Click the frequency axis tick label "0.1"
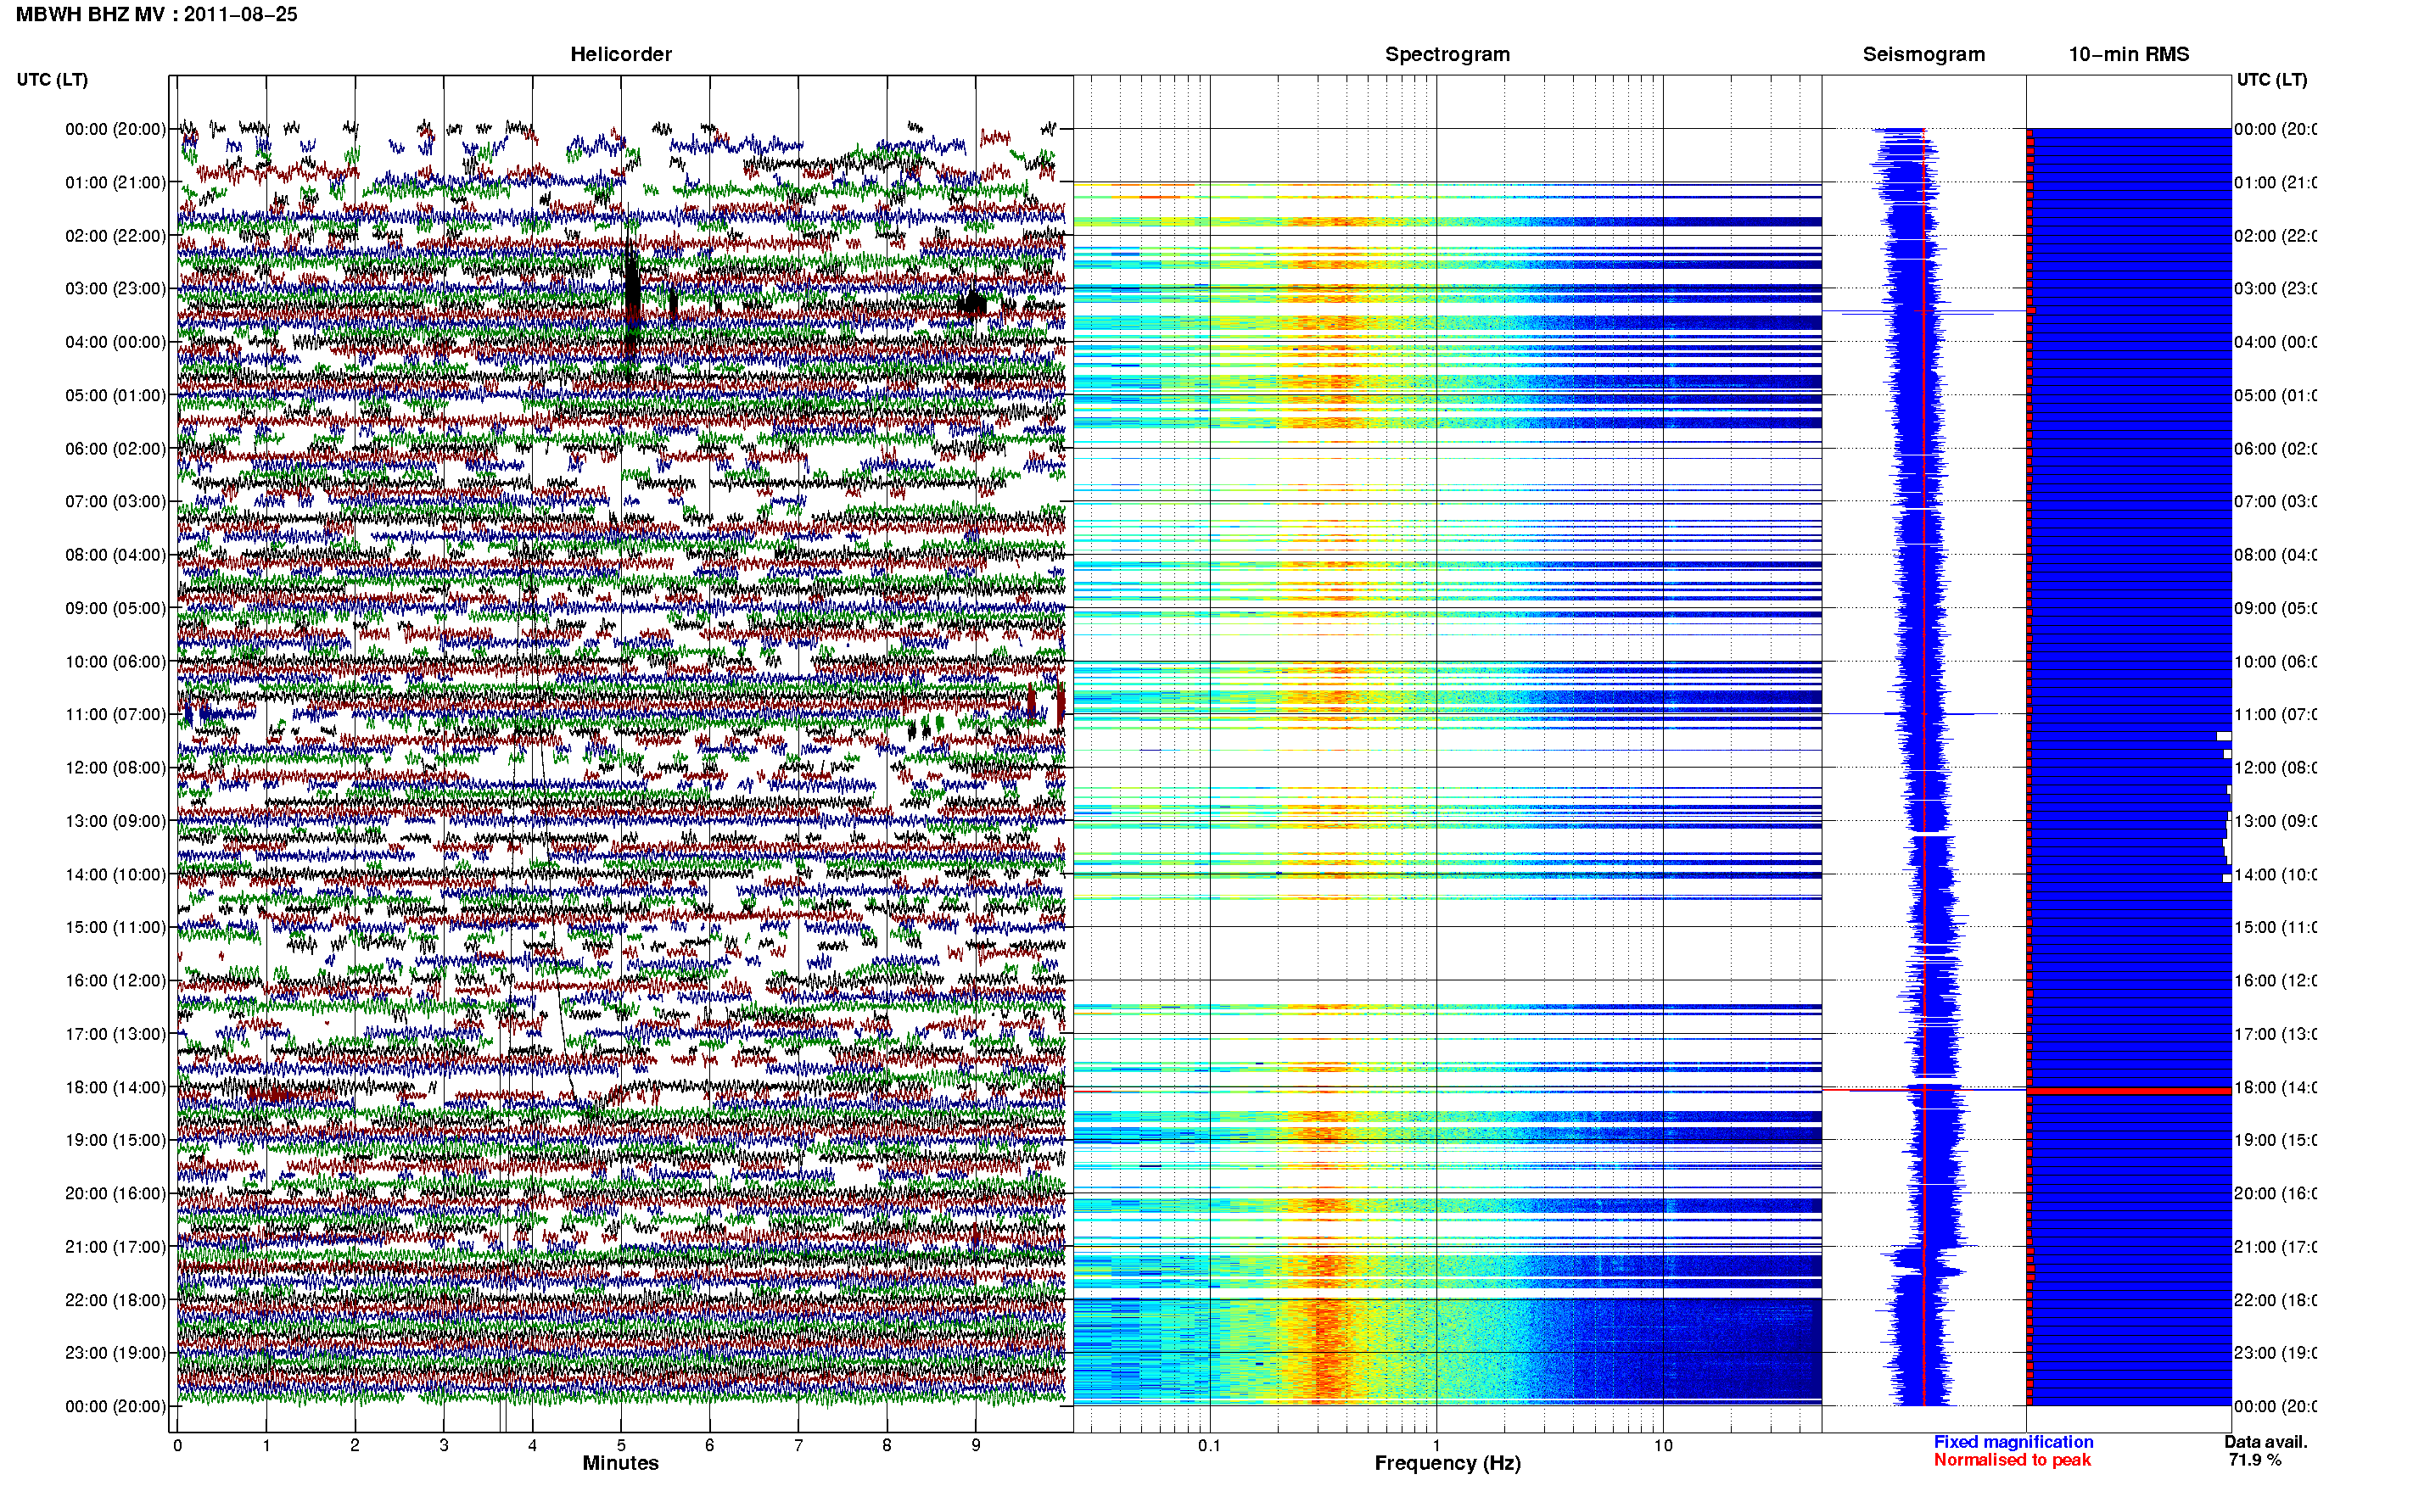Screen dimensions: 2413x1508 tap(1209, 1445)
